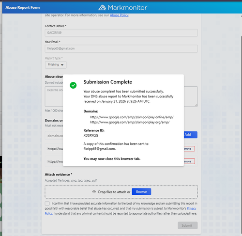Screen dimensions: 242x236
Task: Click 'You may now close this browser tab' text
Action: point(112,158)
